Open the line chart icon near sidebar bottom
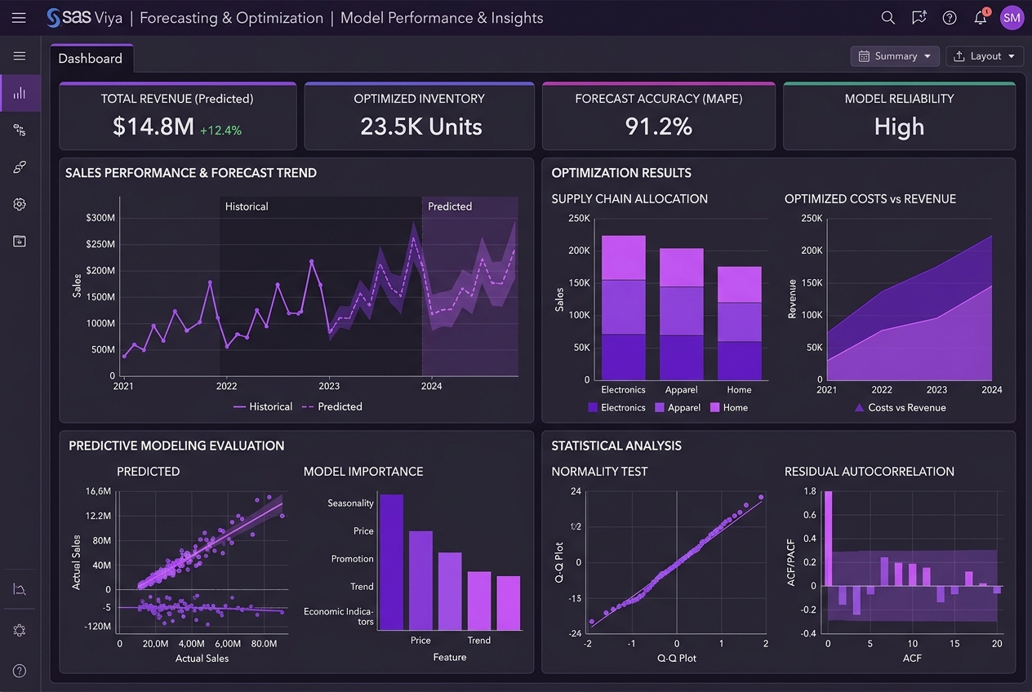 pos(20,589)
